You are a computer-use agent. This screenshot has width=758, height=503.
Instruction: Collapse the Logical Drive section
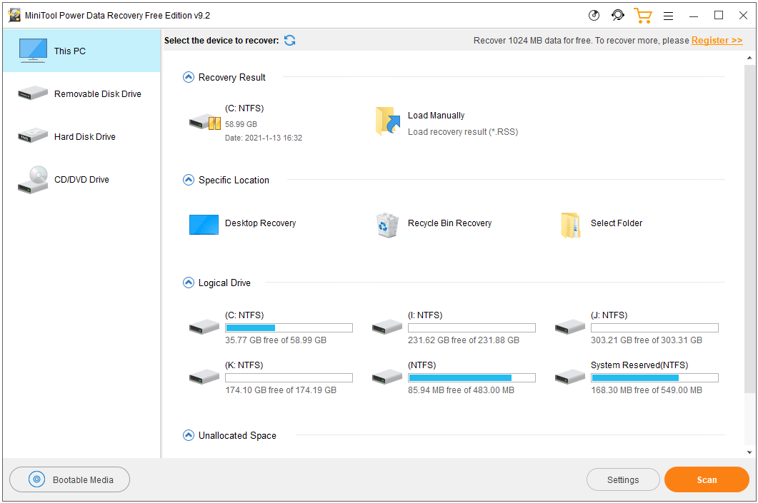tap(189, 283)
